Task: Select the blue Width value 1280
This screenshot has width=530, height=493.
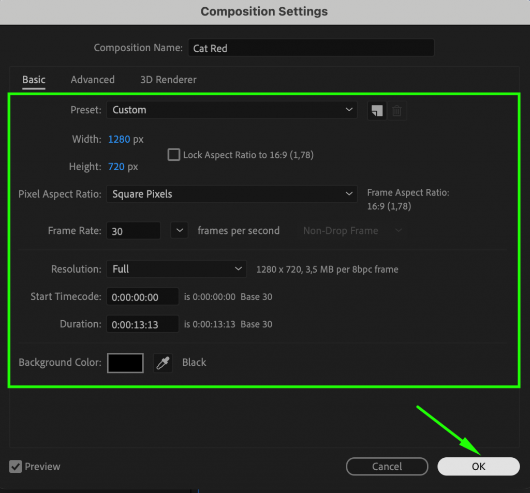Action: 119,139
